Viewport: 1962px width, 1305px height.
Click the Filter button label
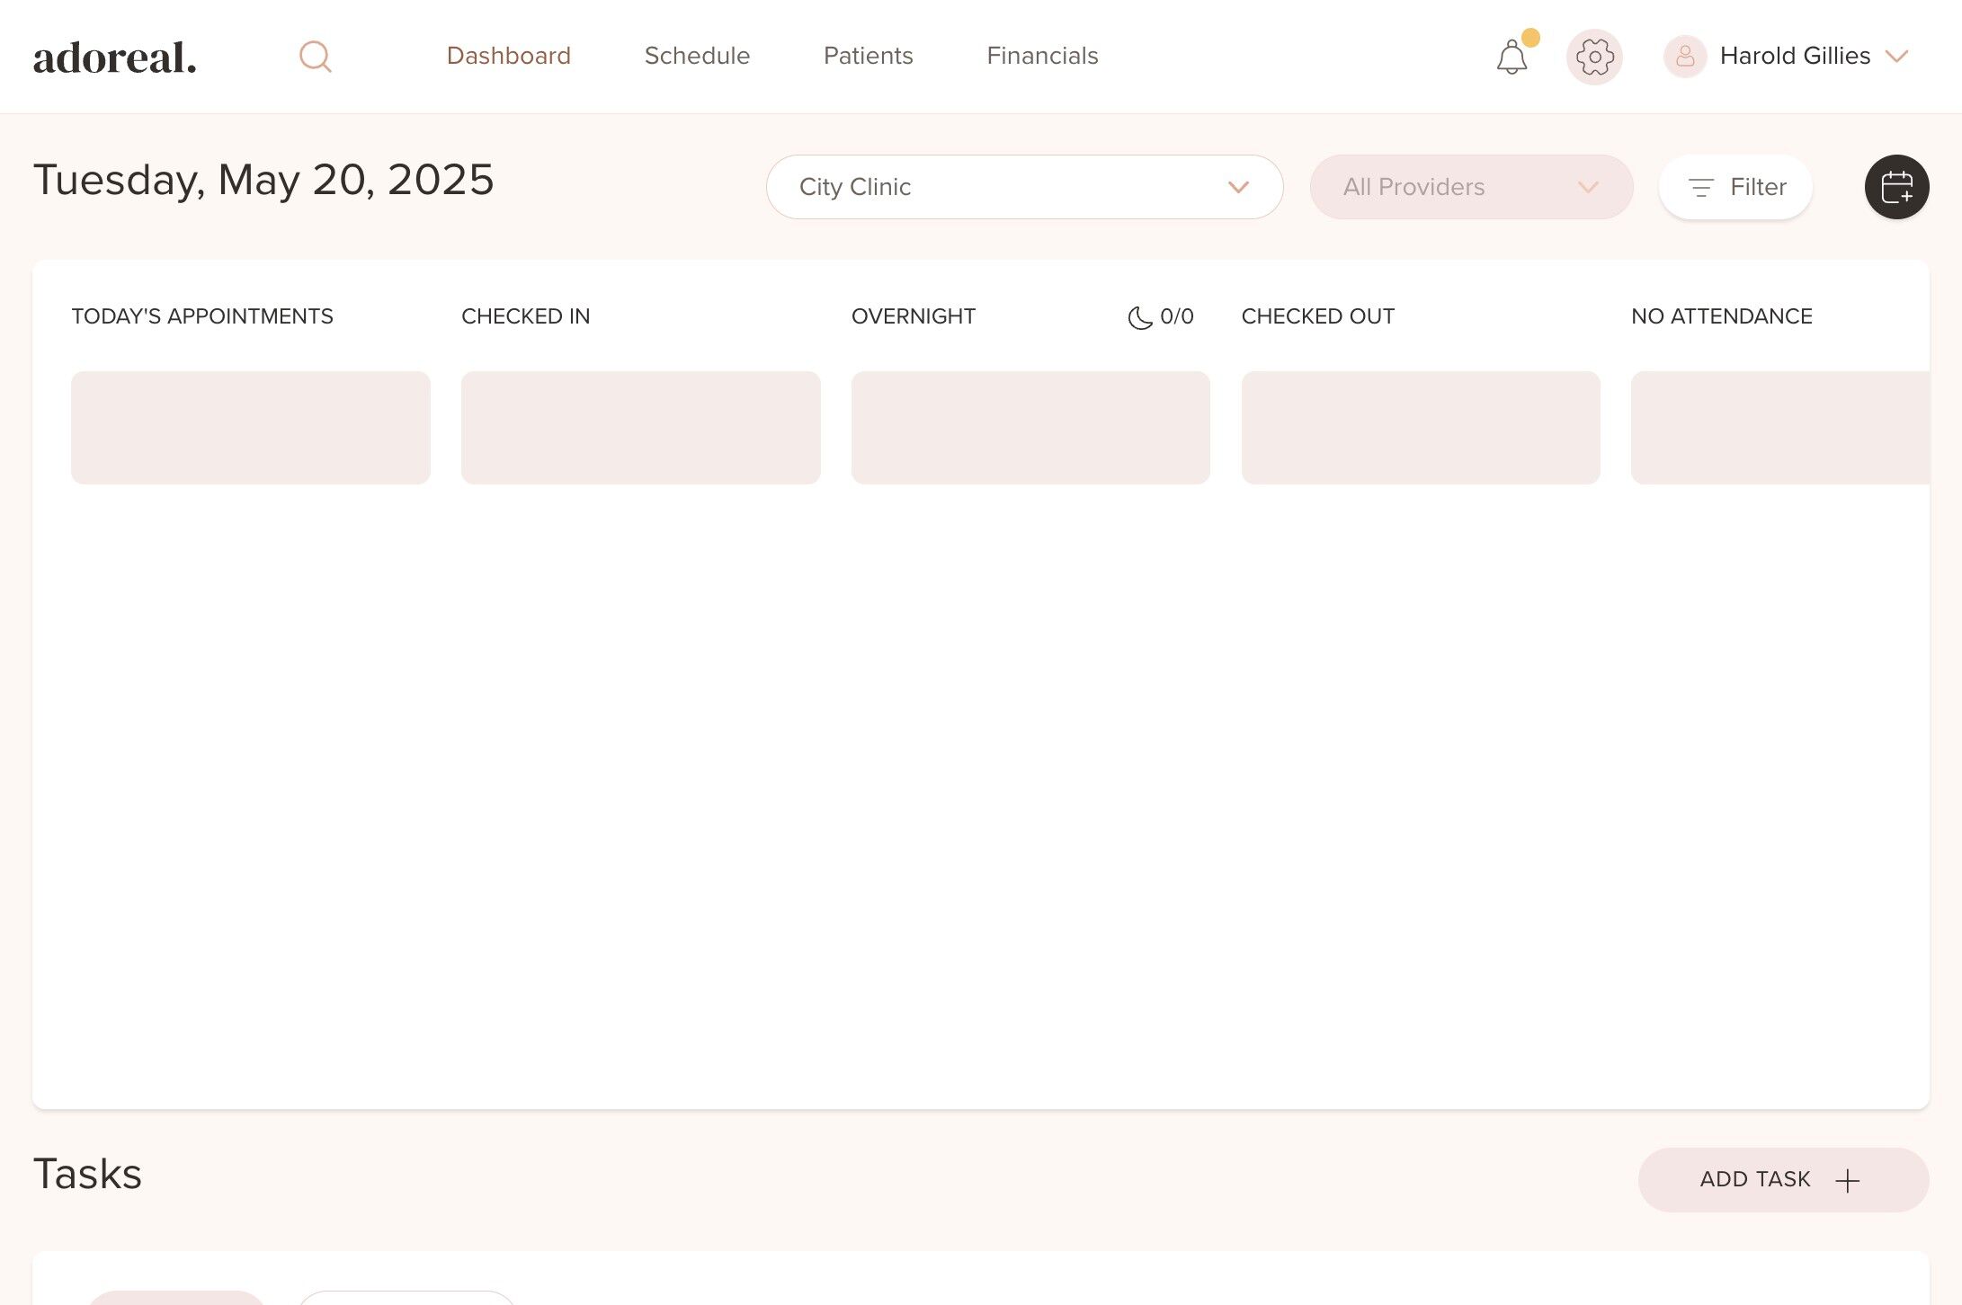[x=1757, y=187]
